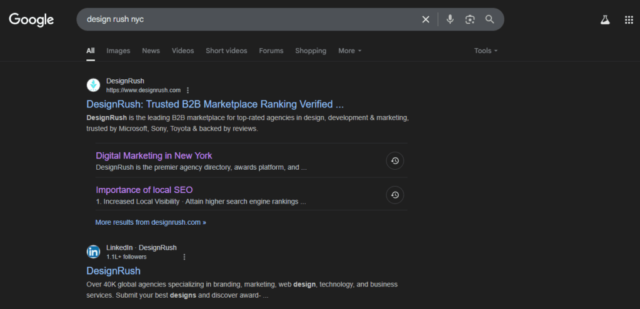Switch to the Videos tab
The width and height of the screenshot is (640, 309).
(183, 51)
